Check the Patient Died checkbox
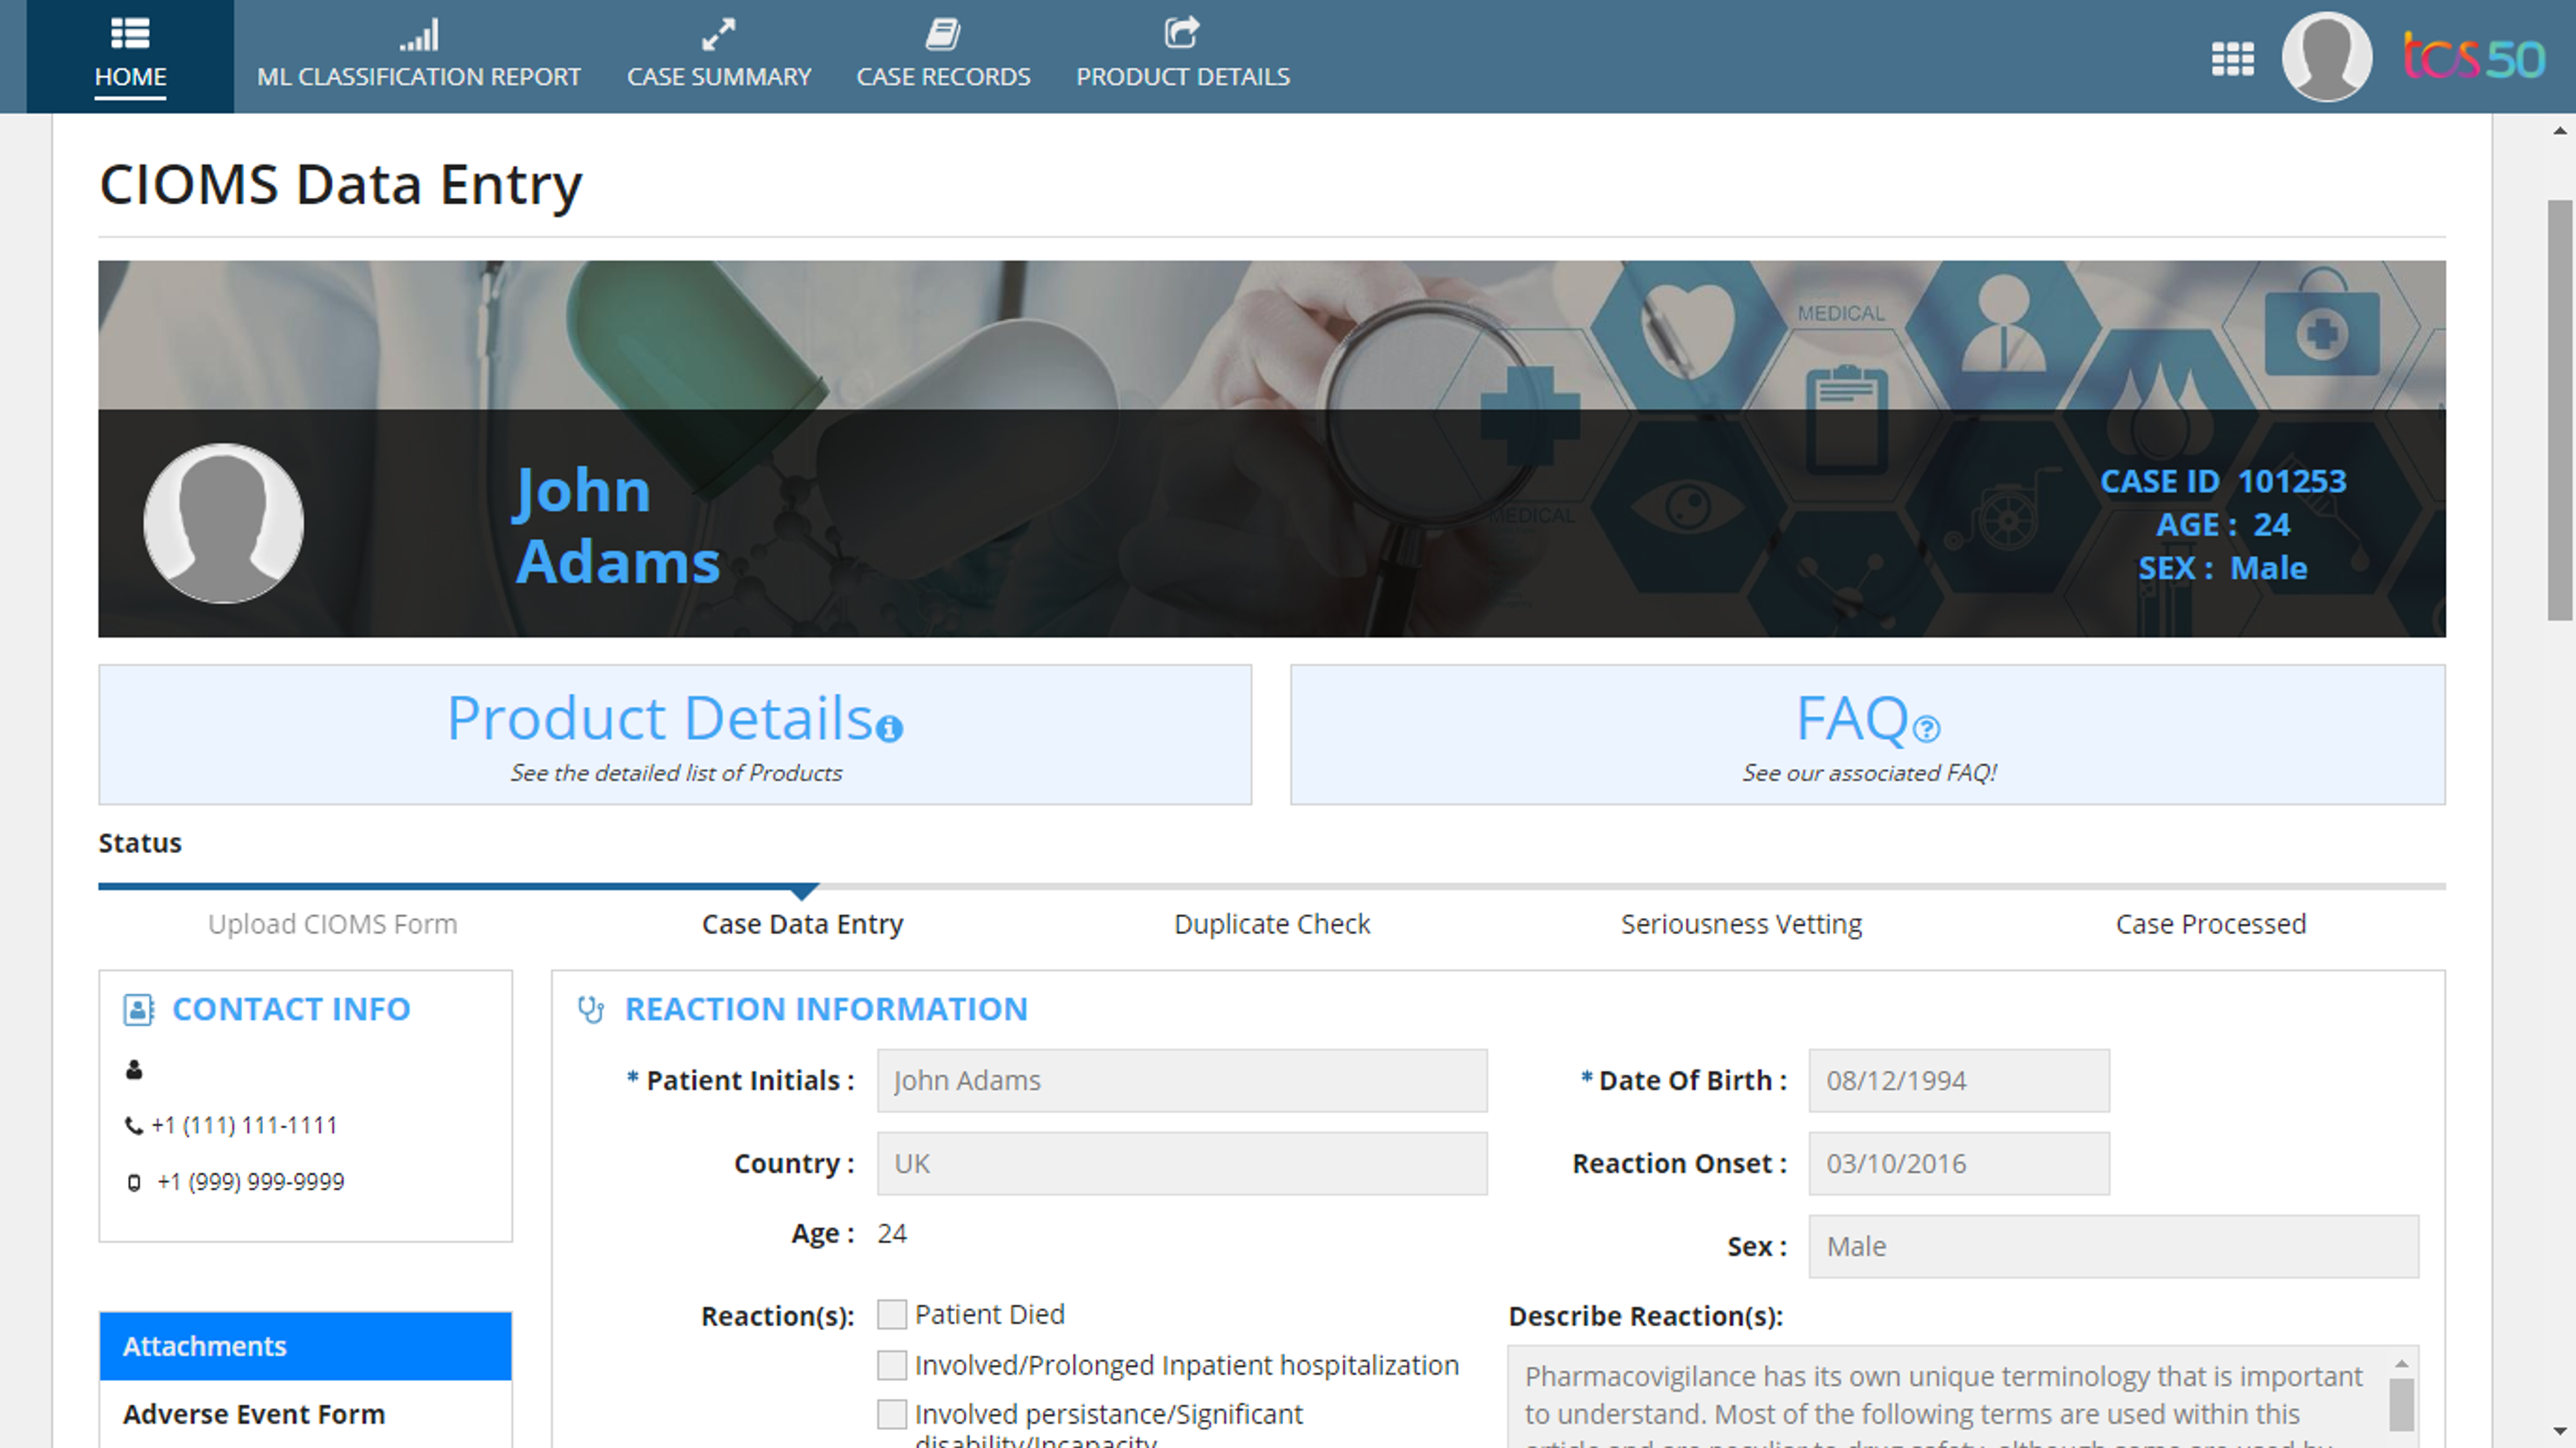 891,1314
